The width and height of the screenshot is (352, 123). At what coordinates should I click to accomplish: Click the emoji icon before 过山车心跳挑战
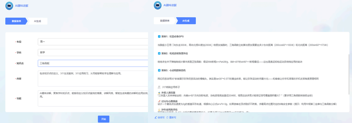click(x=159, y=101)
